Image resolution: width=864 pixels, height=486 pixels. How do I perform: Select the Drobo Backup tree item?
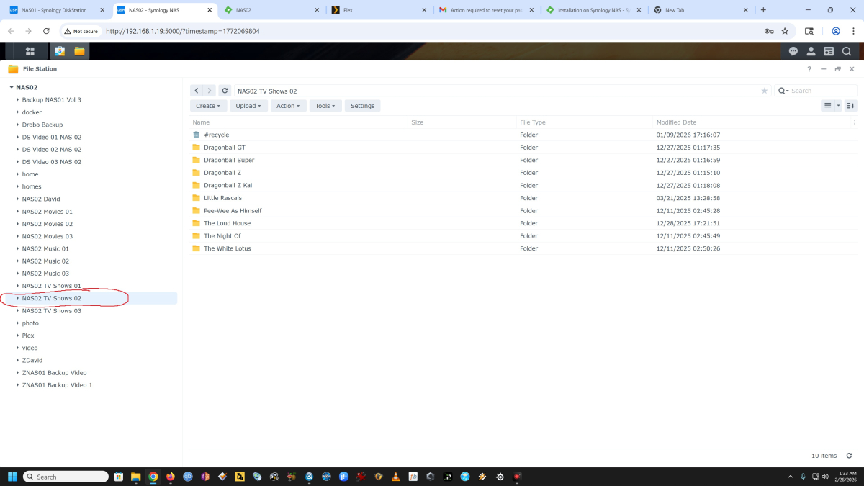click(x=42, y=125)
